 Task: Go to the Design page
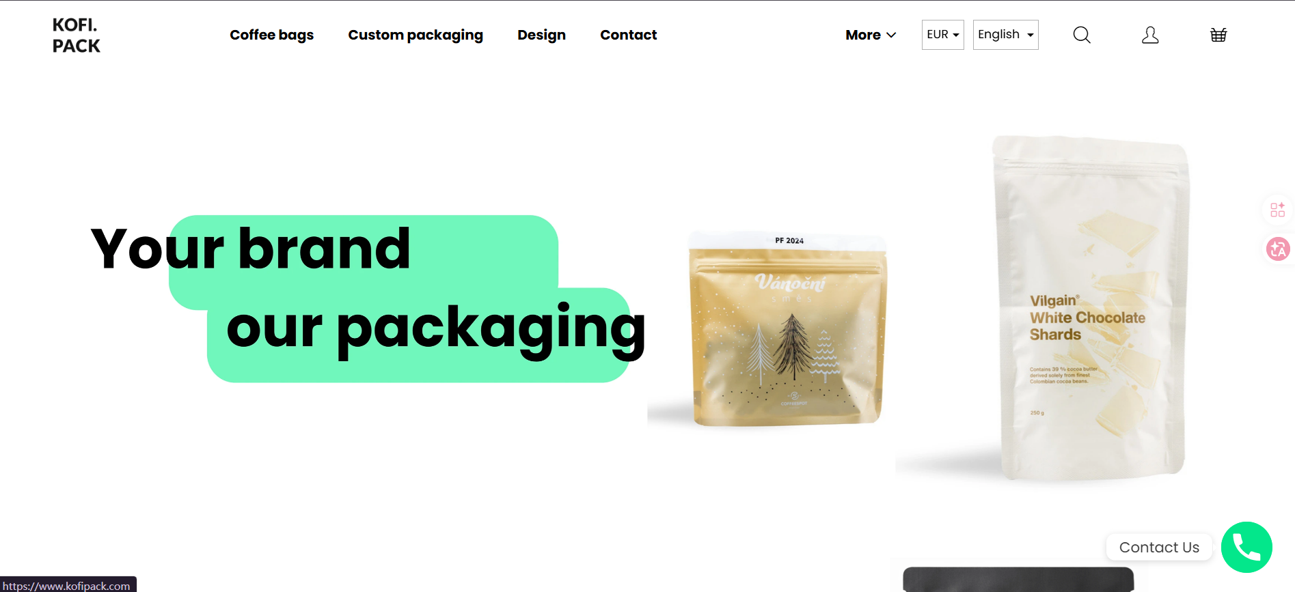click(x=541, y=35)
